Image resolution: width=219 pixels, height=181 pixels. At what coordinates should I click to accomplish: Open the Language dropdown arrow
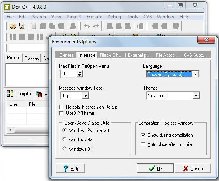196,74
